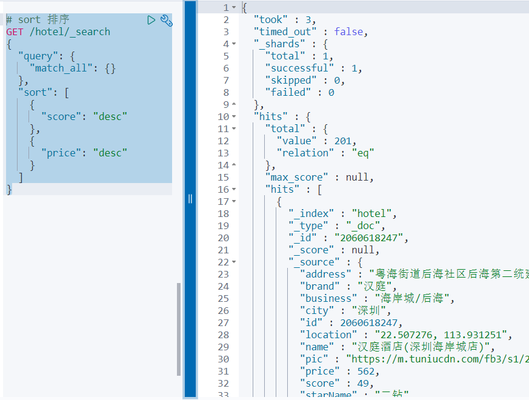Click "score": "desc" sort entry
The height and width of the screenshot is (400, 529).
pyautogui.click(x=84, y=117)
